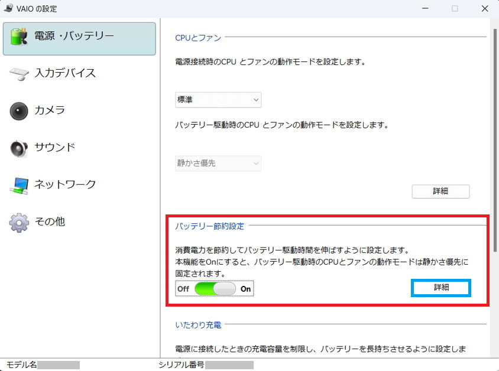Click the Off label of battery saver
Viewport: 499px width, 371px height.
[x=183, y=289]
